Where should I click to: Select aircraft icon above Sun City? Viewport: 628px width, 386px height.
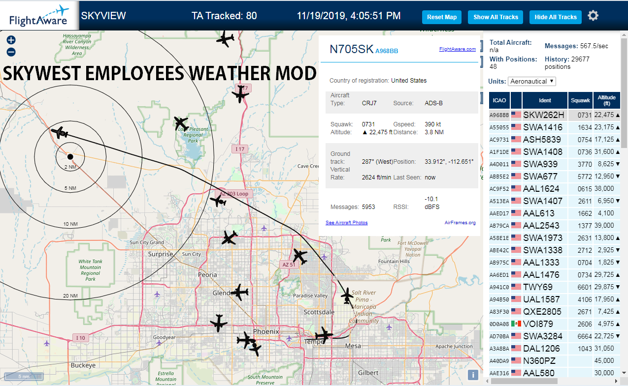click(229, 238)
